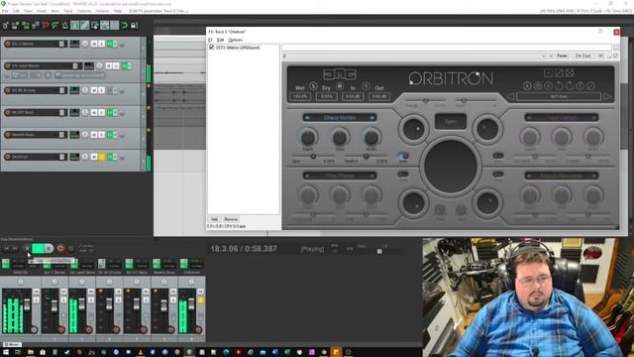634x357 pixels.
Task: Open the Options menu in the FX window
Action: (x=236, y=40)
